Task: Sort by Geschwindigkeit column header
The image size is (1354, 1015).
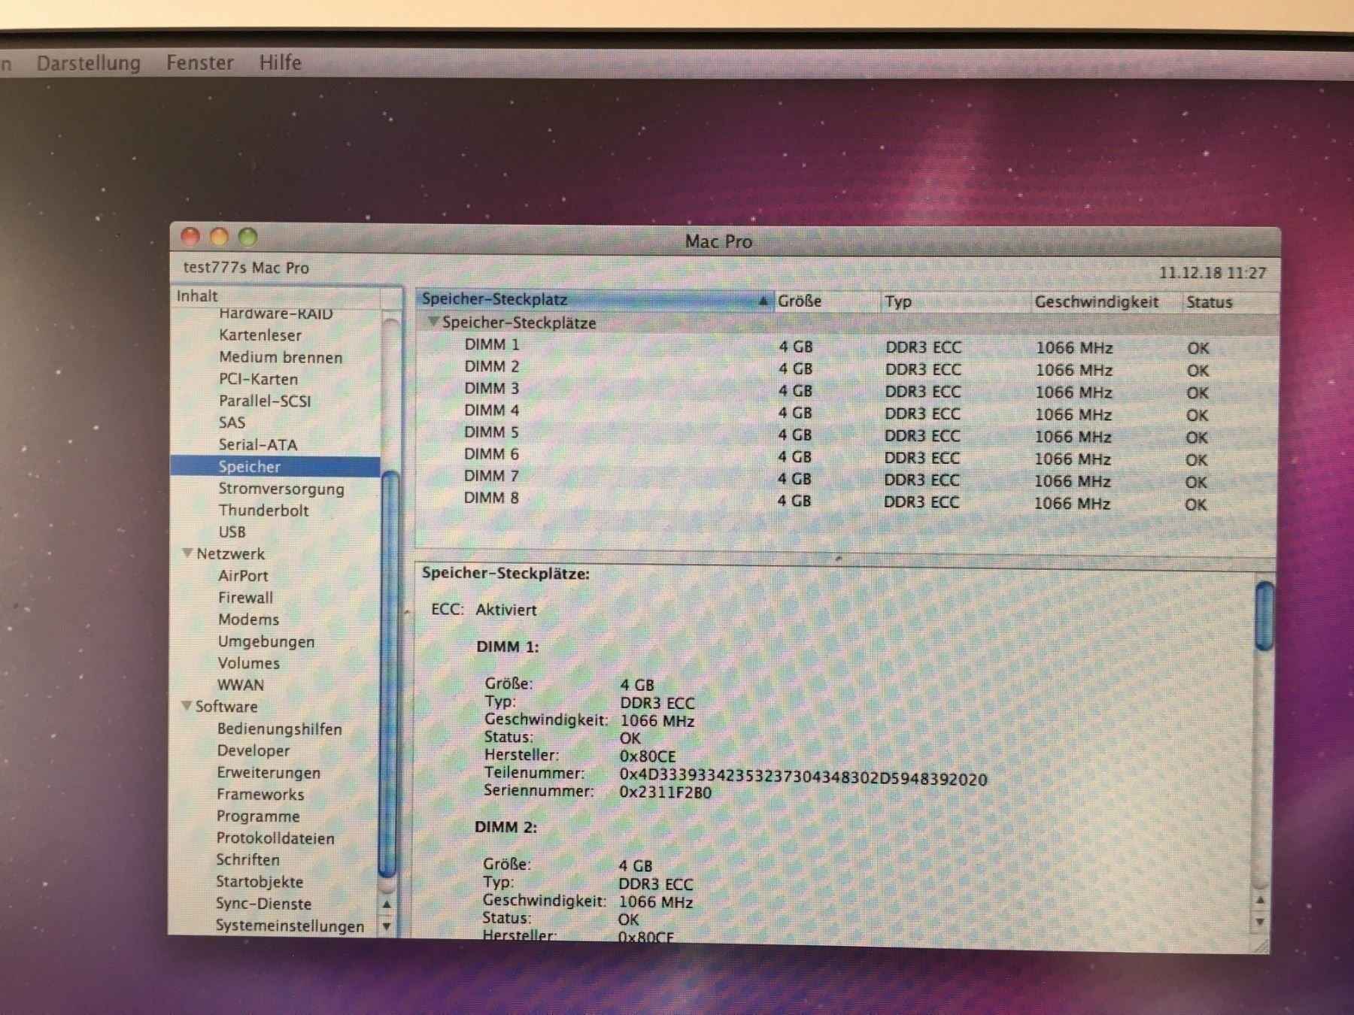Action: coord(1105,302)
